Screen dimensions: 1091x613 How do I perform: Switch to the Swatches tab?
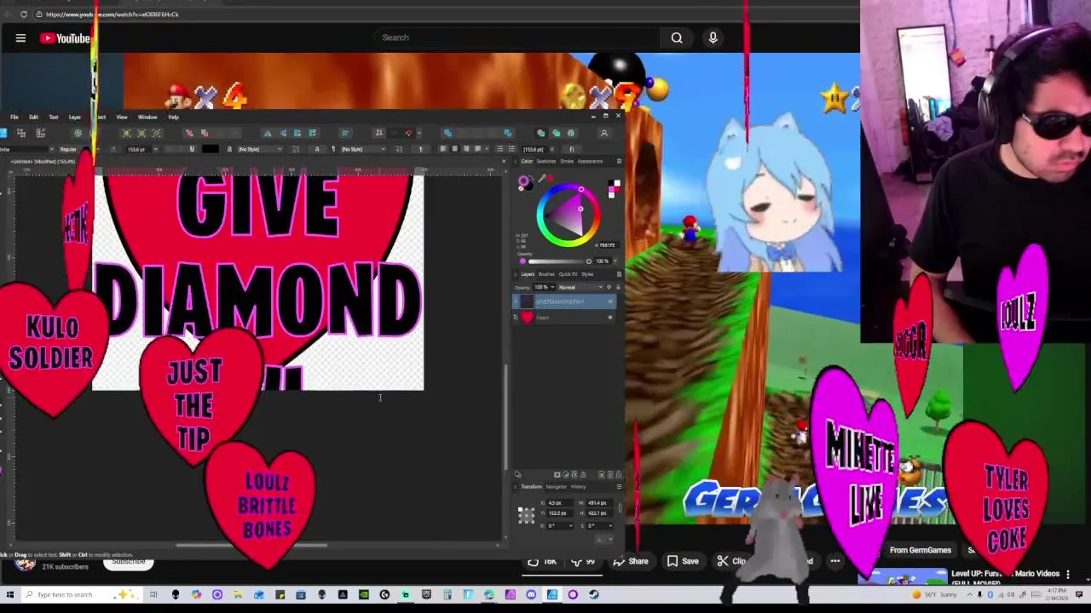tap(546, 161)
